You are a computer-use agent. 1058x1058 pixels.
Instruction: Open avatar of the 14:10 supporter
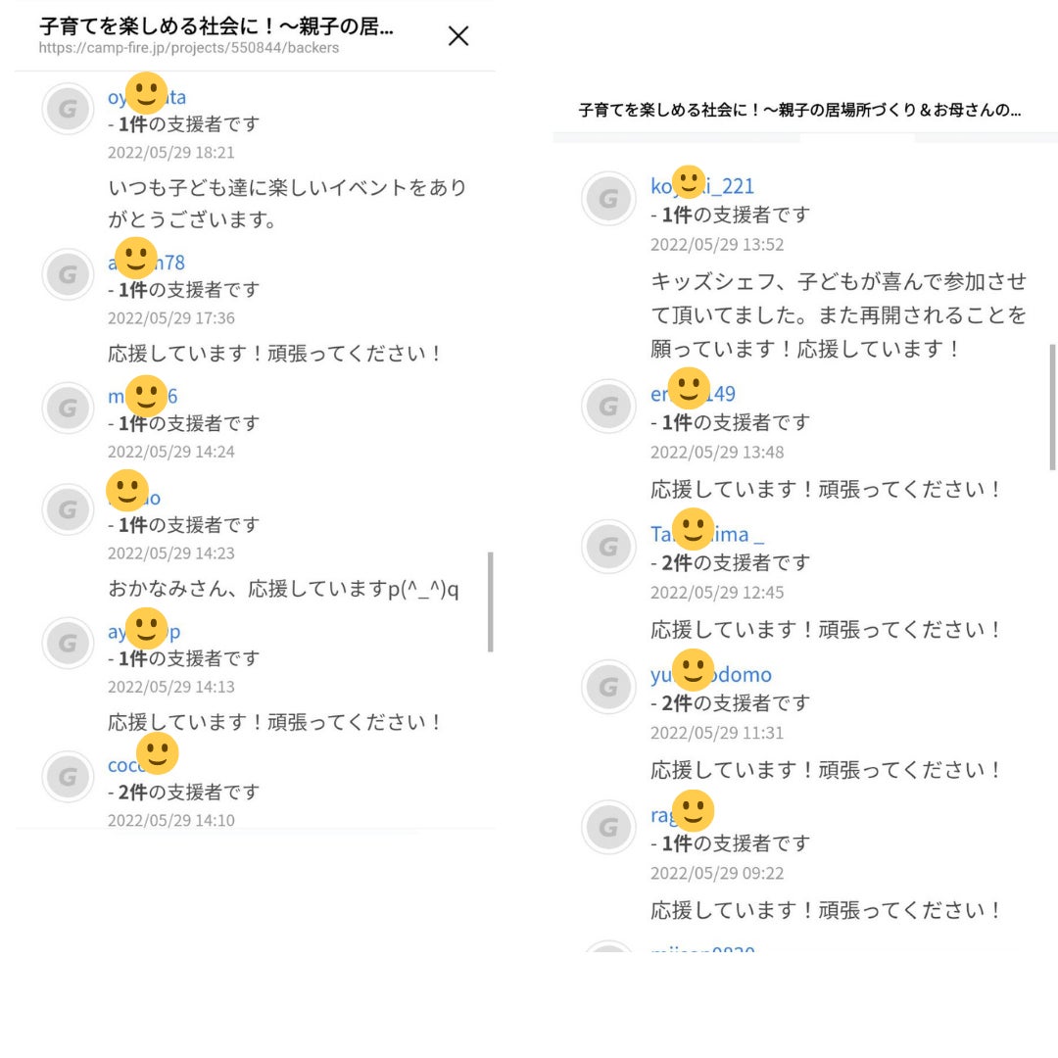coord(68,777)
